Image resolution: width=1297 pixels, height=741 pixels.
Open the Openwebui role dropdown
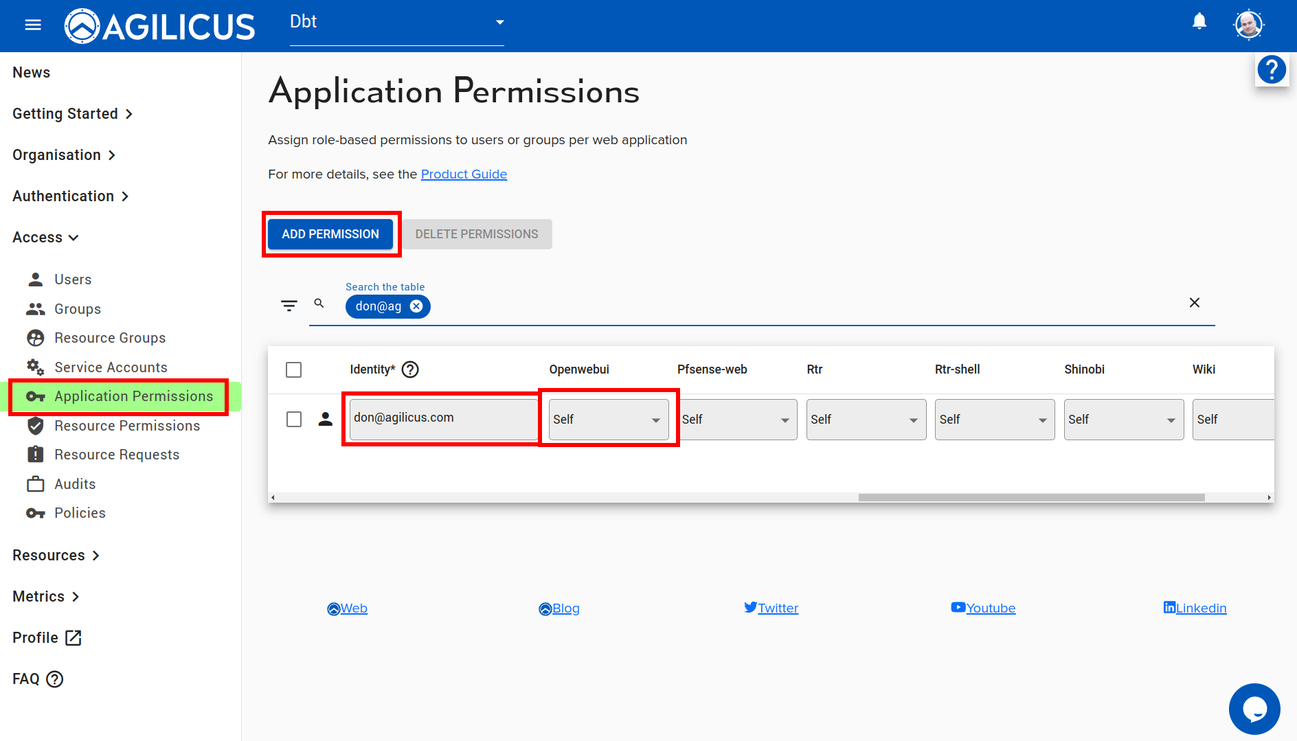608,420
